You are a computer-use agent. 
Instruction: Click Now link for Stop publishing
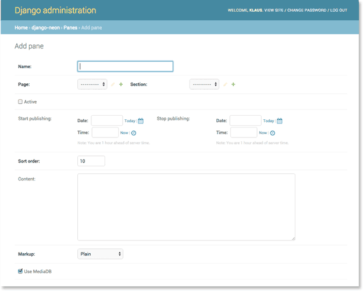(263, 133)
